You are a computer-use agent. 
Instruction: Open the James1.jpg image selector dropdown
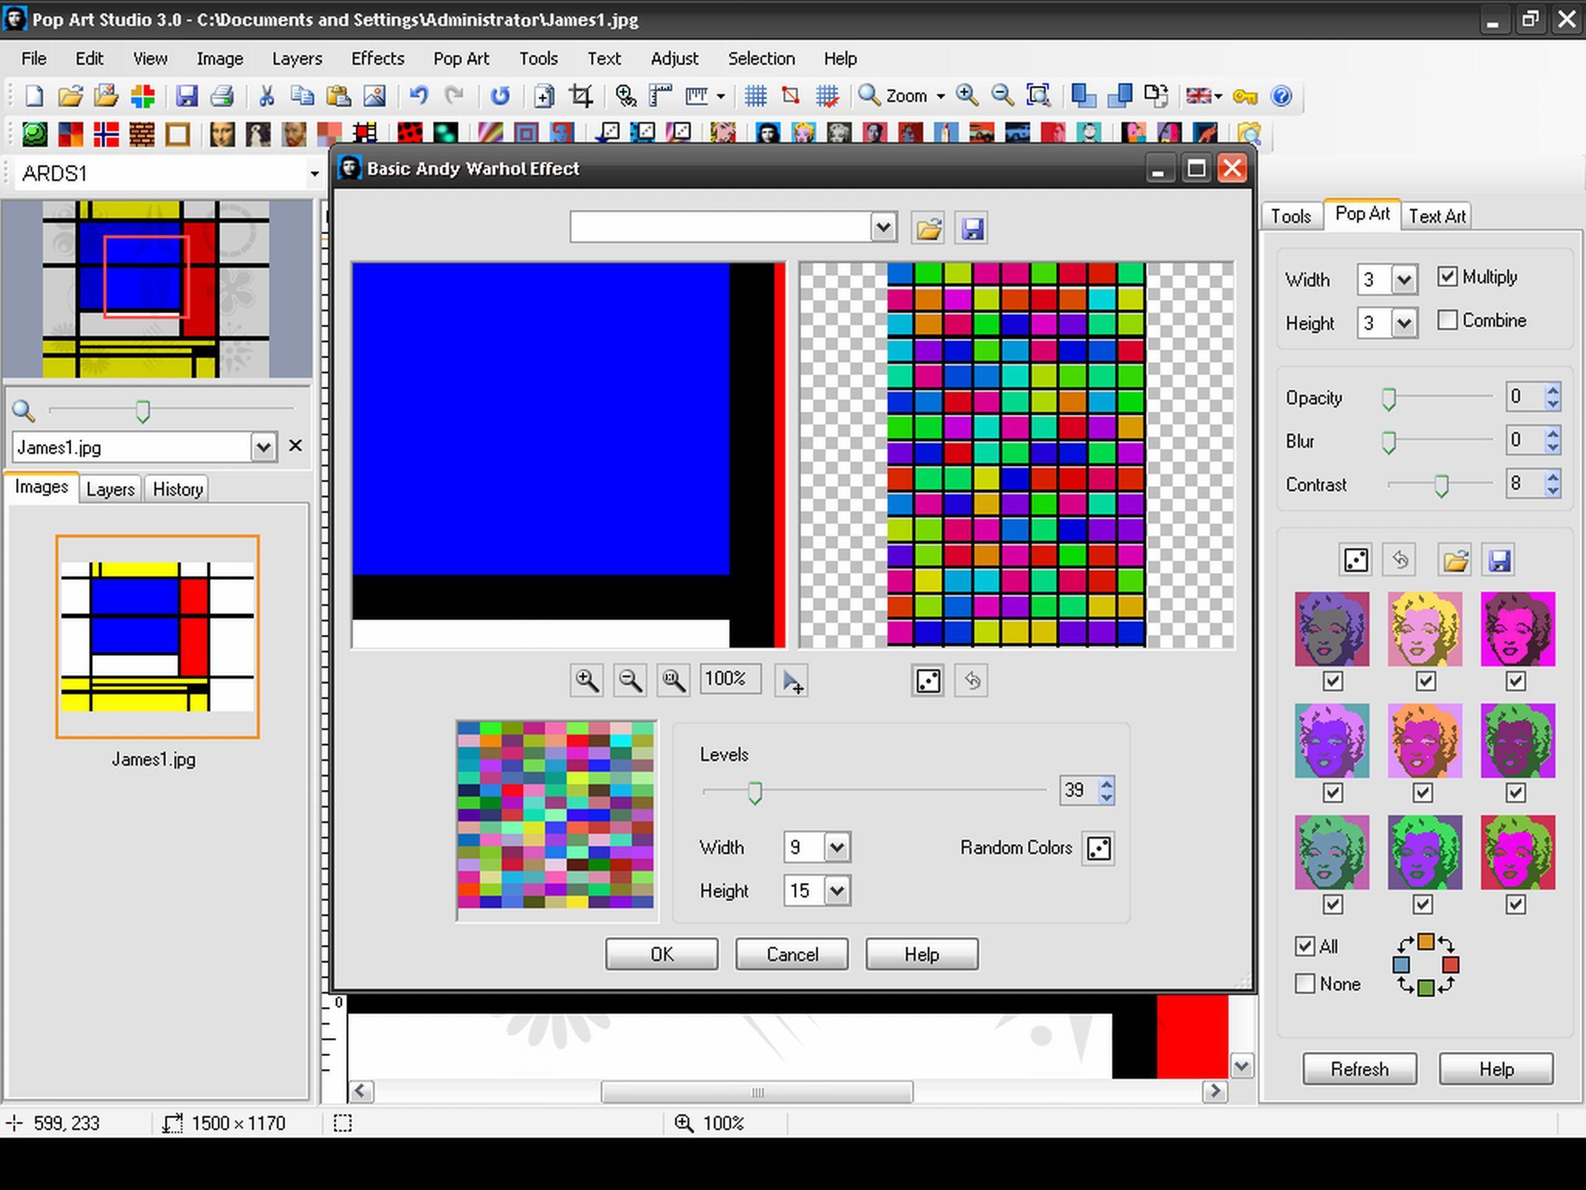(264, 447)
